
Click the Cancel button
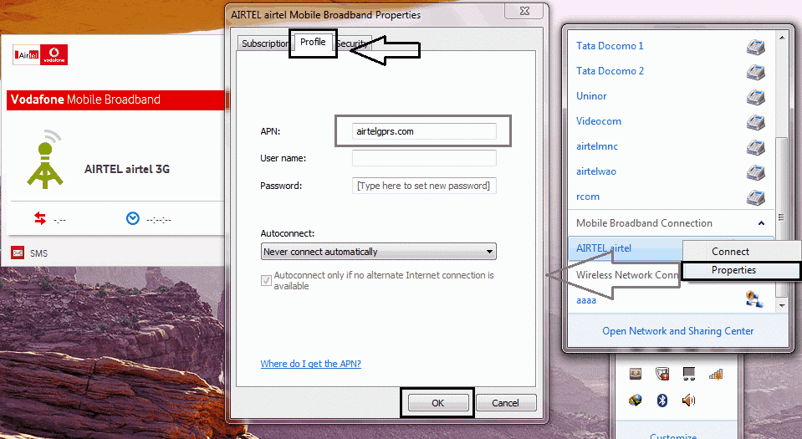505,403
